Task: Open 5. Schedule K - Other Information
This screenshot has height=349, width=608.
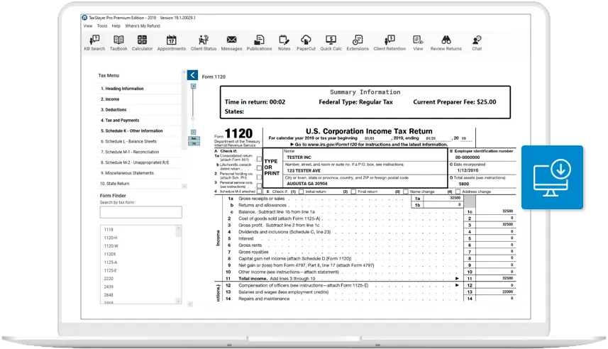Action: (x=139, y=131)
